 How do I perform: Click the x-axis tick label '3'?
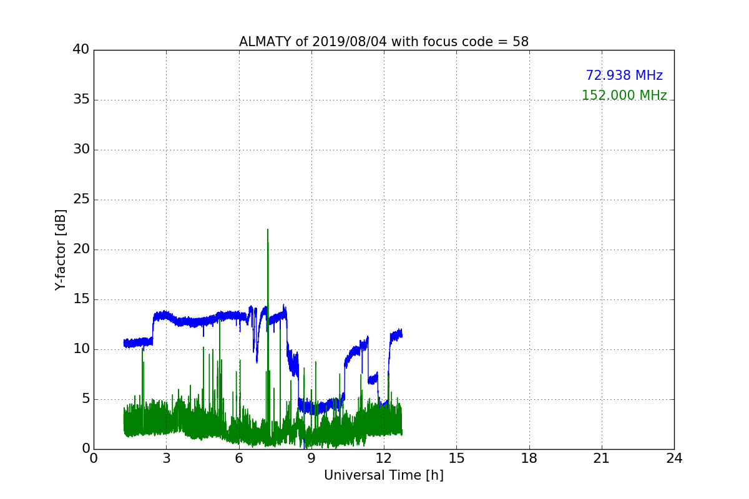pyautogui.click(x=166, y=458)
